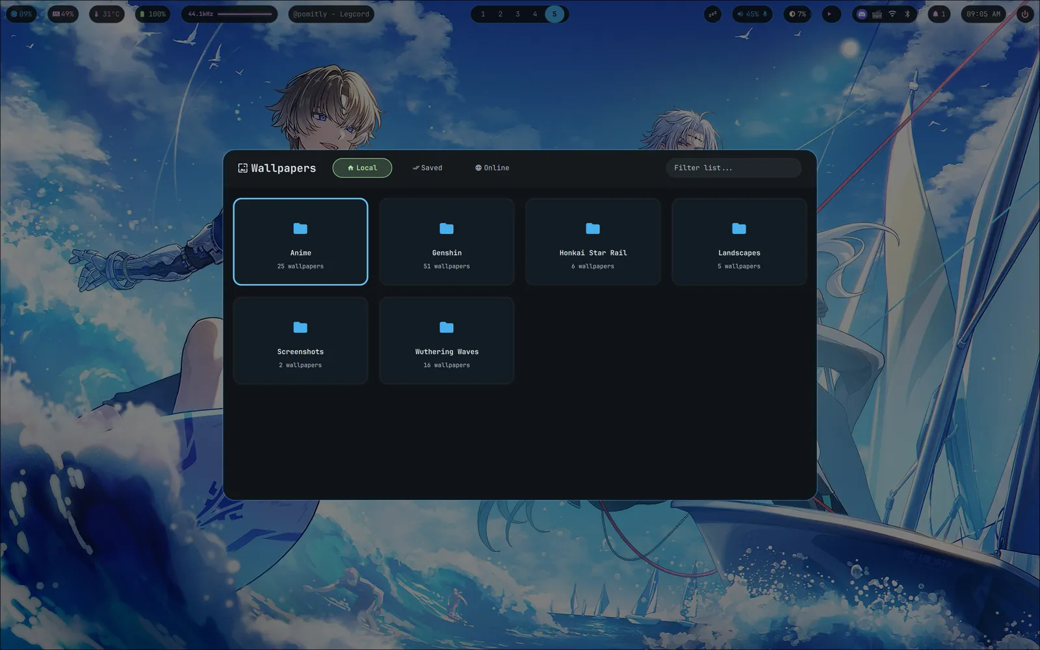
Task: Click the memory 49% indicator
Action: click(x=63, y=14)
